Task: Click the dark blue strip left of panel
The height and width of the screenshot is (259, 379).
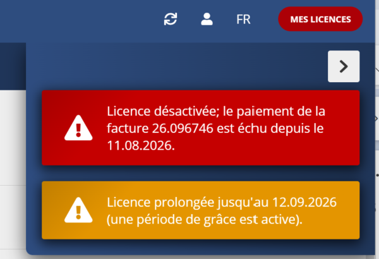Action: [x=13, y=66]
